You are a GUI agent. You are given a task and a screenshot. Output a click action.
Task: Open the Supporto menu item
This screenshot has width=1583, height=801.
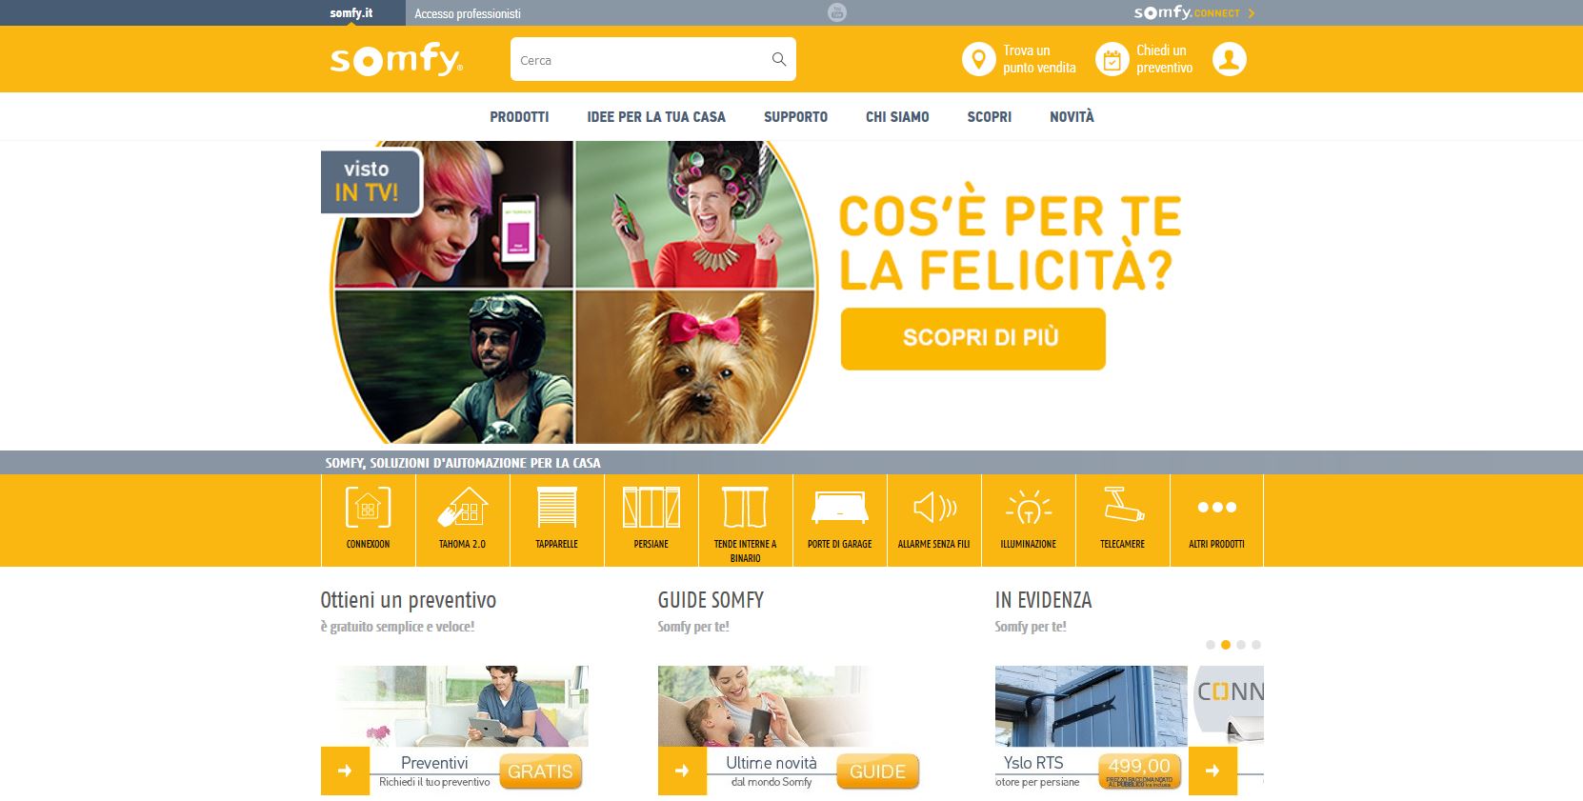click(795, 116)
